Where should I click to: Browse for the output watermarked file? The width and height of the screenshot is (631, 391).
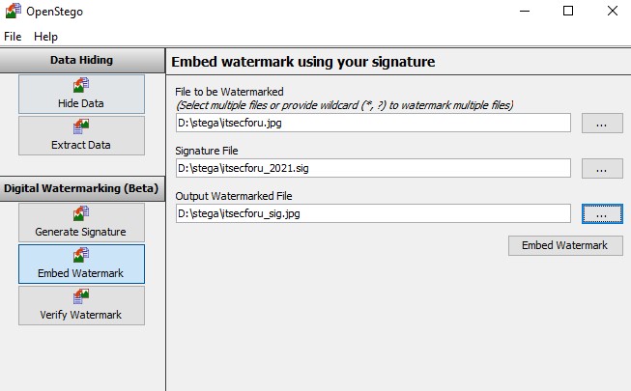(x=602, y=213)
